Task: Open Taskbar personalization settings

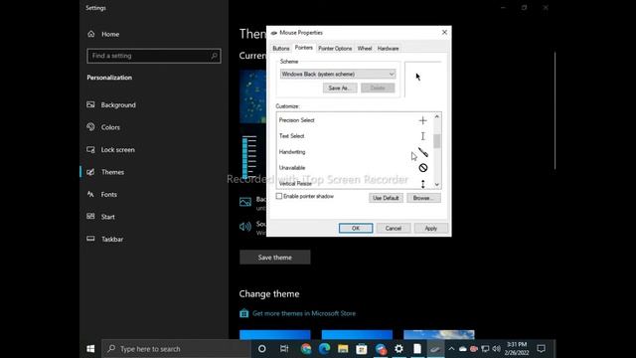Action: (x=104, y=239)
